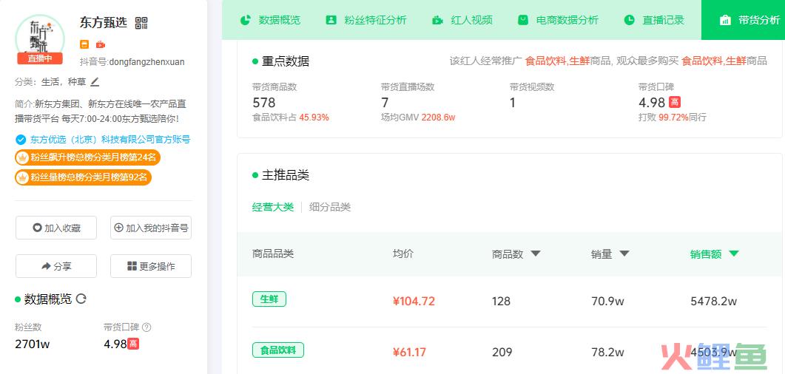Screen dimensions: 785x374
Task: Click the 食品饮料 category tag
Action: tap(278, 350)
